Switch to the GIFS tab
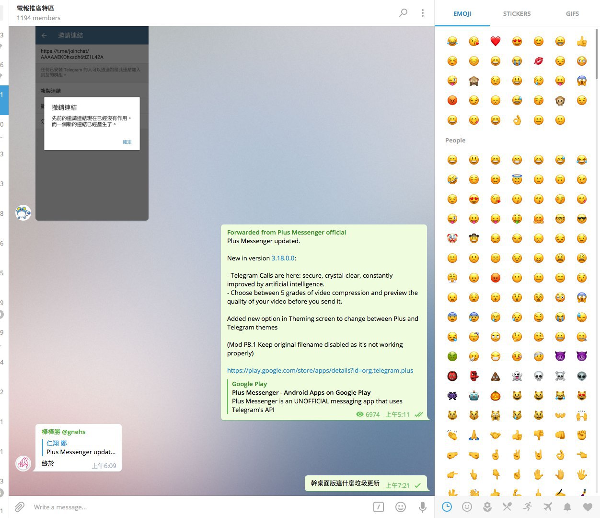600x518 pixels. coord(572,13)
